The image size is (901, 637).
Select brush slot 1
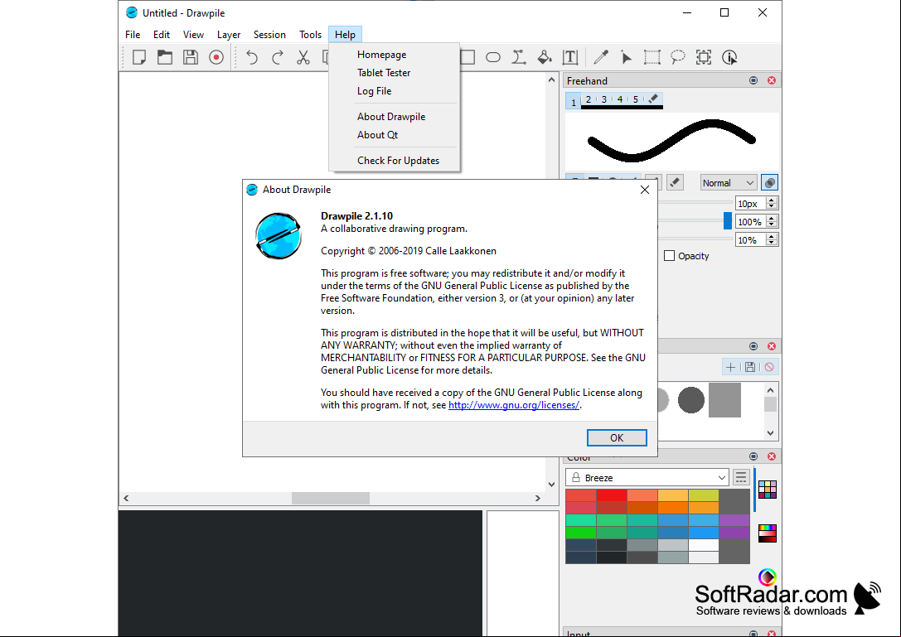(574, 102)
